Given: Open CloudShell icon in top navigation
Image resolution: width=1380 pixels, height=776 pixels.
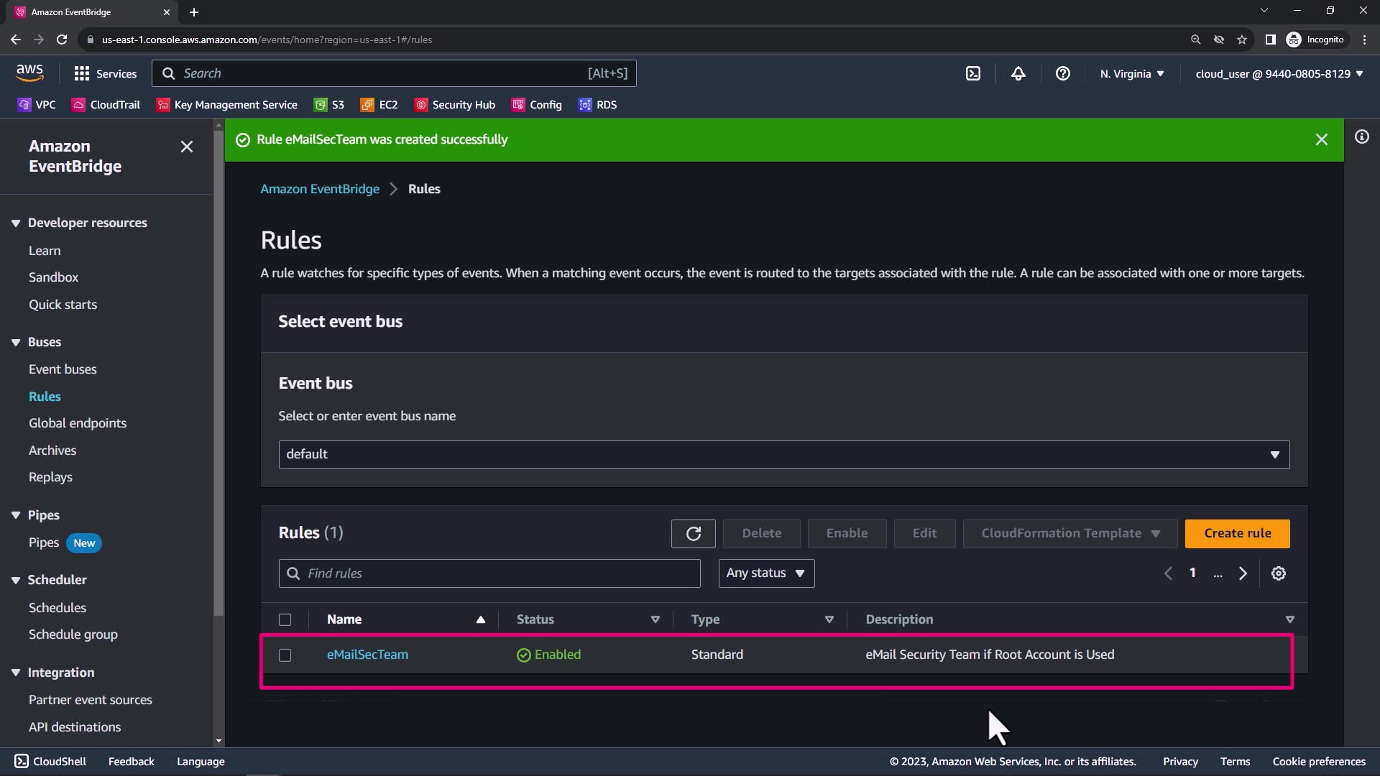Looking at the screenshot, I should pos(972,73).
